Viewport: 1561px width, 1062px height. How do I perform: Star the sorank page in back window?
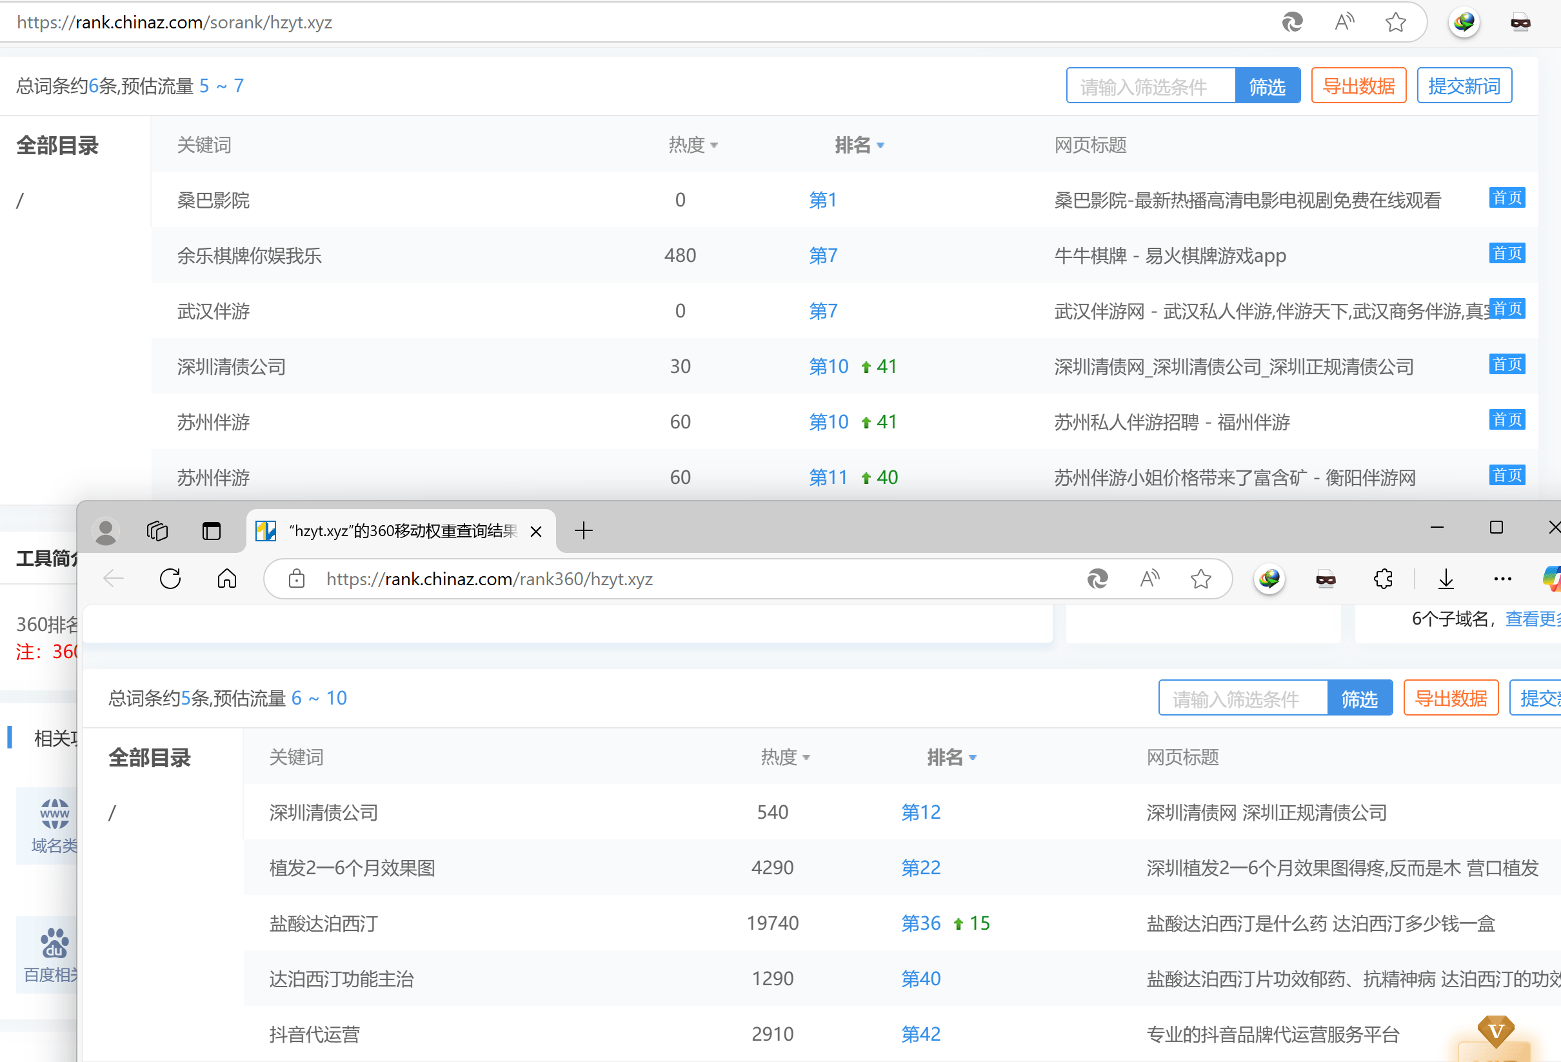tap(1396, 22)
